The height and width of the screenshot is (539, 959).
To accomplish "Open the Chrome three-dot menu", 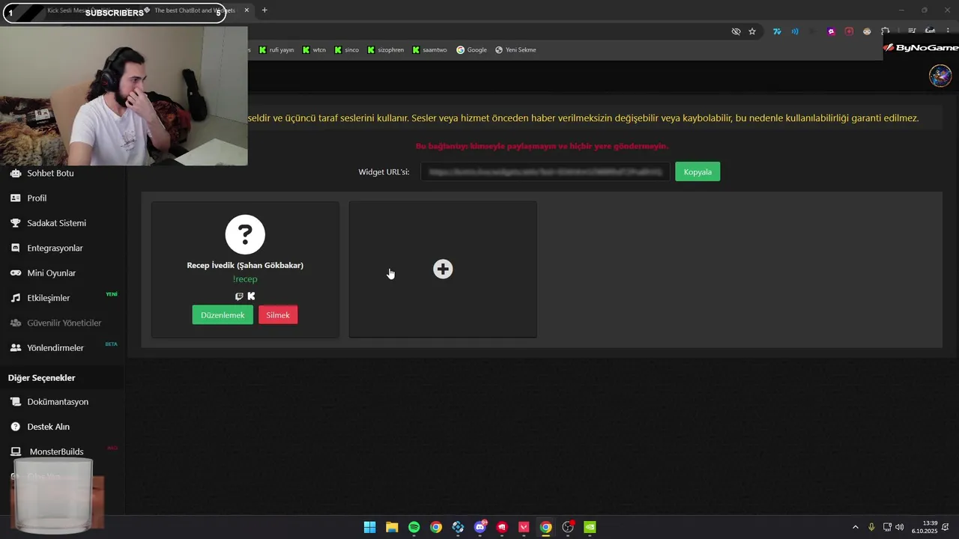I will click(x=948, y=31).
